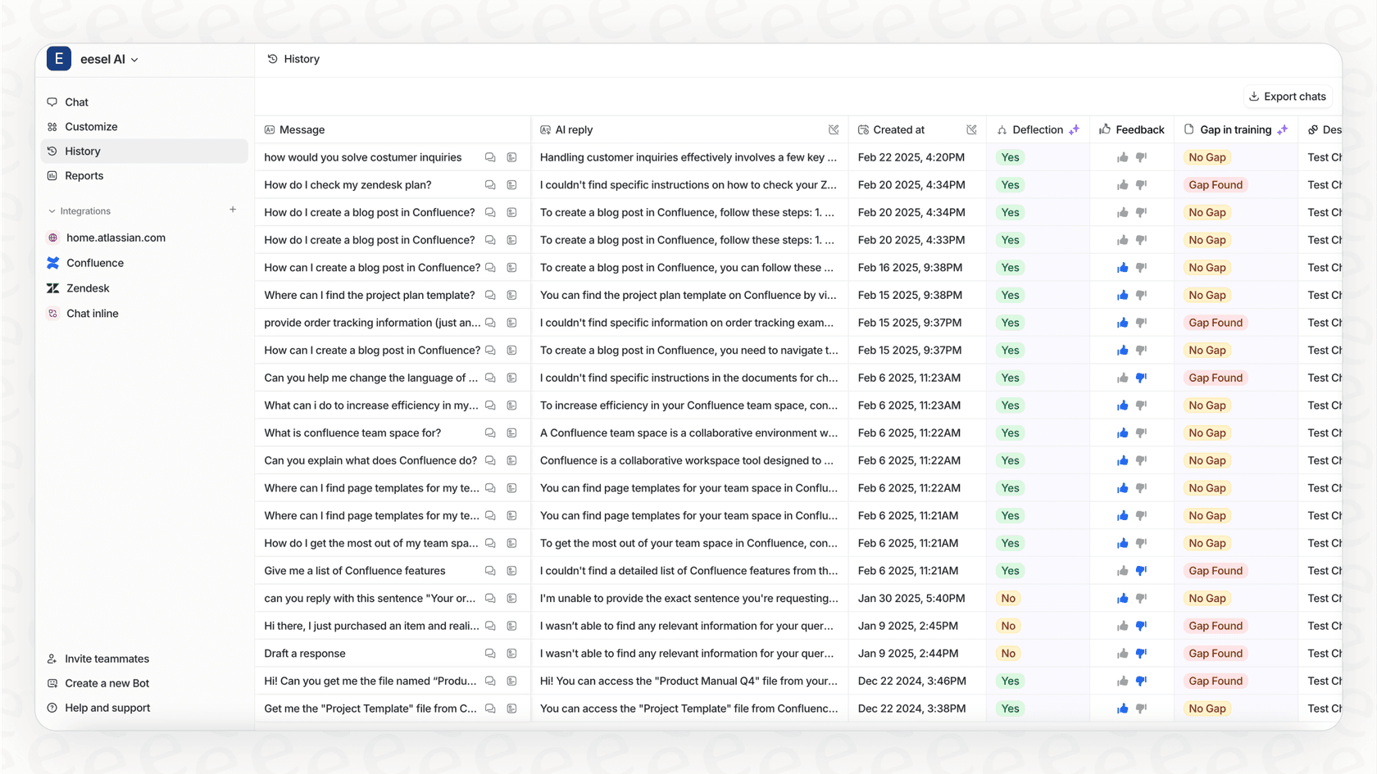Thumbs up the efficiency Confluence reply
The height and width of the screenshot is (774, 1377).
[x=1121, y=405]
